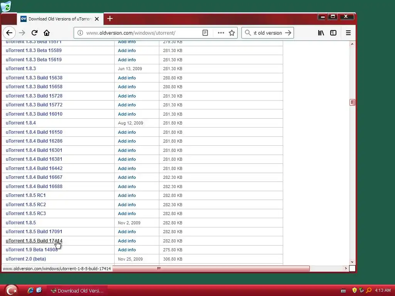Click Add info for 1.8.3 Beta 15619
The height and width of the screenshot is (296, 395).
click(127, 60)
